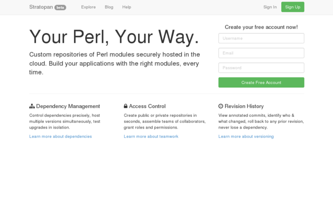
Task: Go to the Blog page
Action: pyautogui.click(x=109, y=7)
